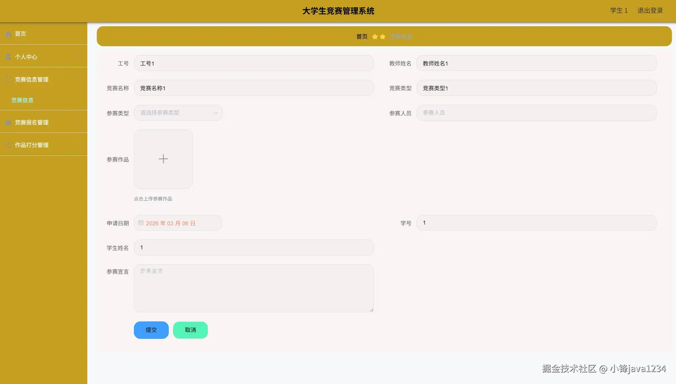Screen dimensions: 676x384
Task: Click the calendar icon in 申请日期 field
Action: coord(141,223)
